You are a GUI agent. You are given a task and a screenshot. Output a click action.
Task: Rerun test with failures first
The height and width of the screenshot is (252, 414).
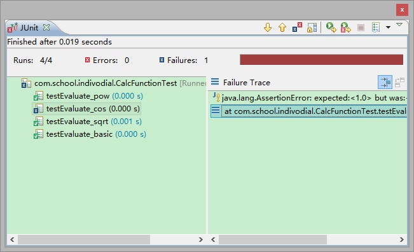coord(345,27)
